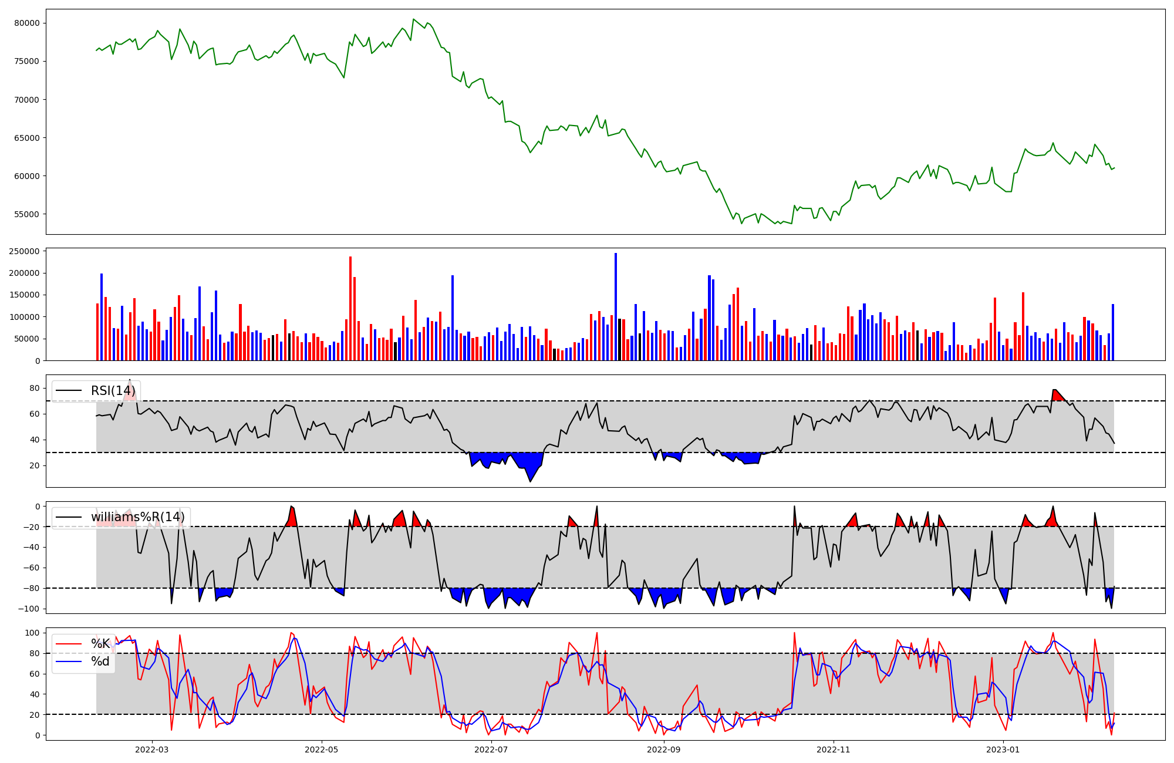Click the %d legend entry

coord(100,661)
